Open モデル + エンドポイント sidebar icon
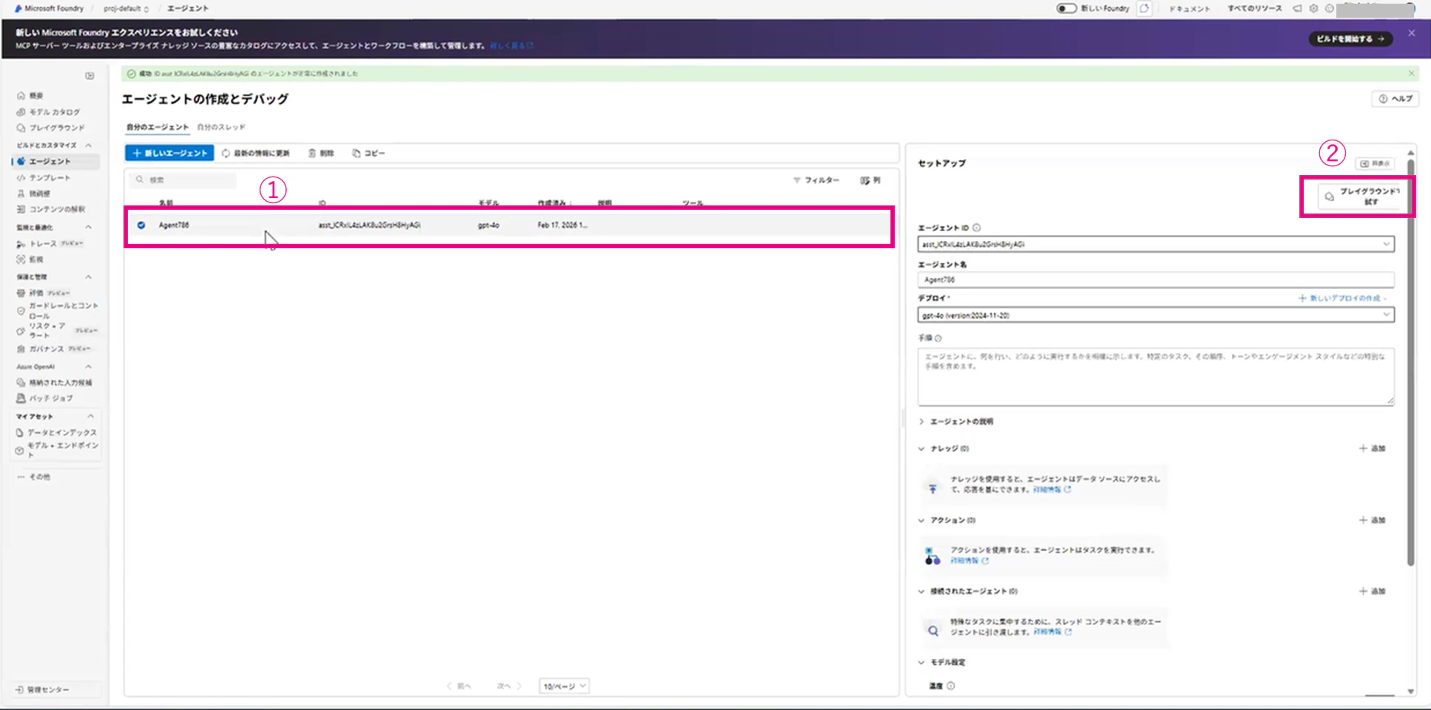 tap(20, 450)
